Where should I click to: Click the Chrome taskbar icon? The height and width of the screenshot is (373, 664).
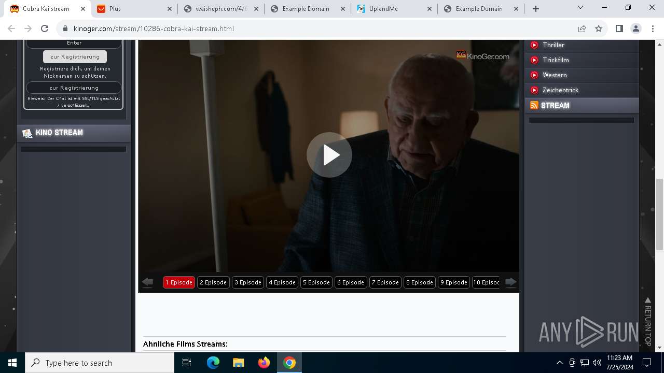[x=289, y=363]
